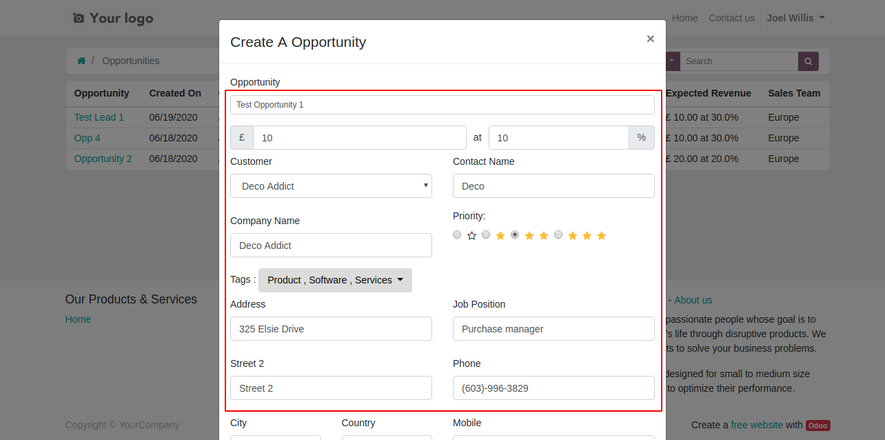
Task: Open the Customer dropdown showing Deco Addict
Action: 331,186
